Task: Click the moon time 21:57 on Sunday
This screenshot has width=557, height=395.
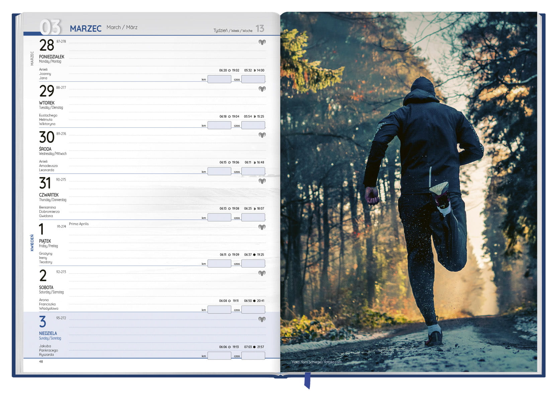Action: [260, 347]
